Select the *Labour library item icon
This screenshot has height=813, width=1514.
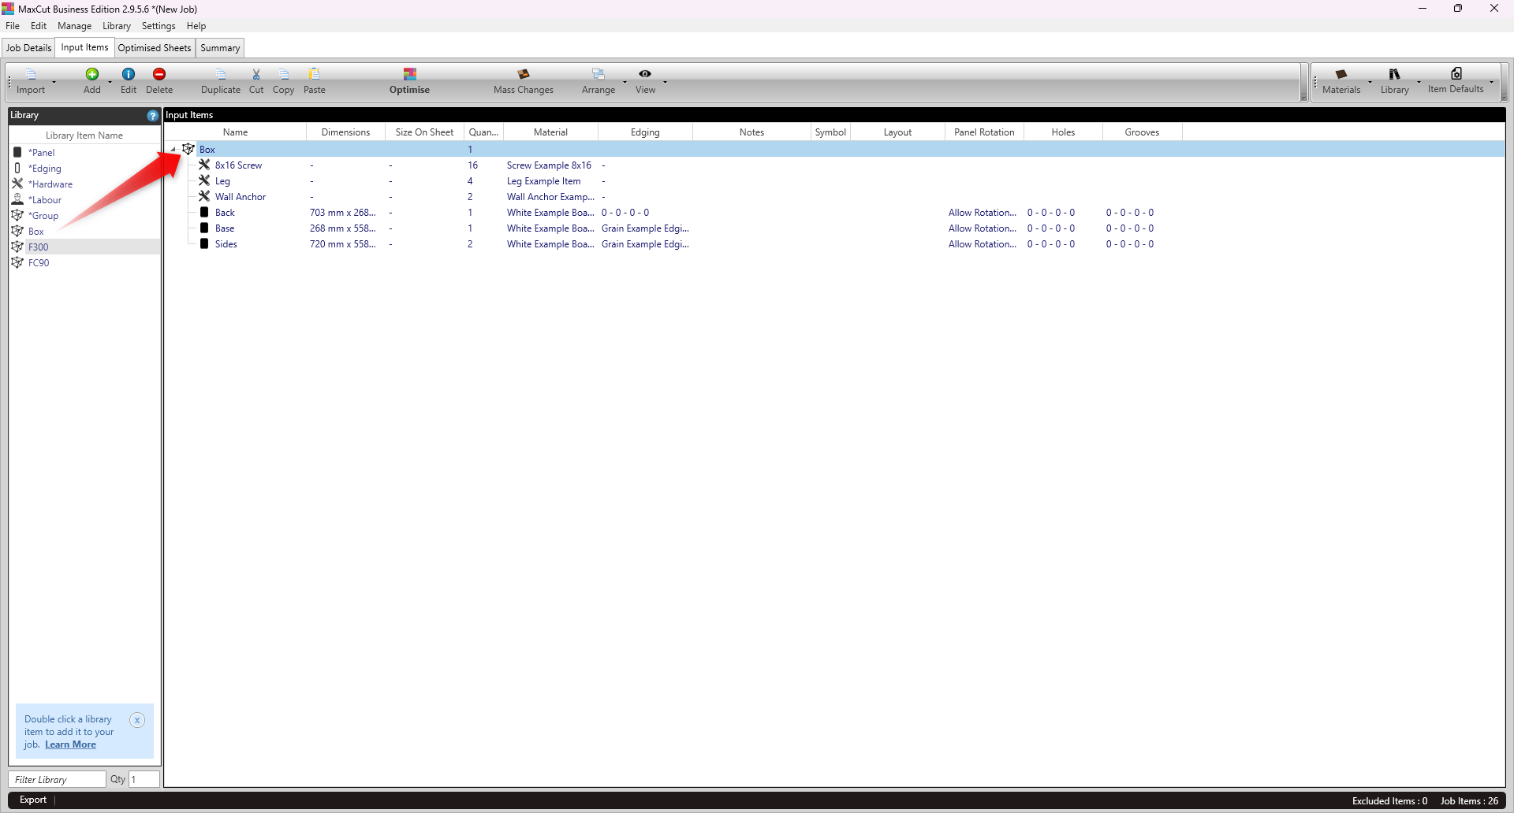coord(17,199)
